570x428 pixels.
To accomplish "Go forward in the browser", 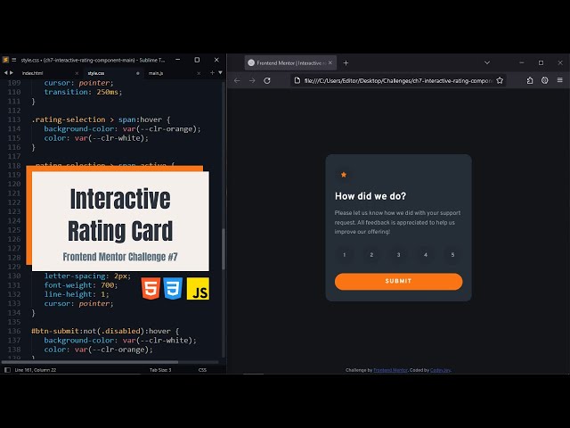I will [252, 80].
